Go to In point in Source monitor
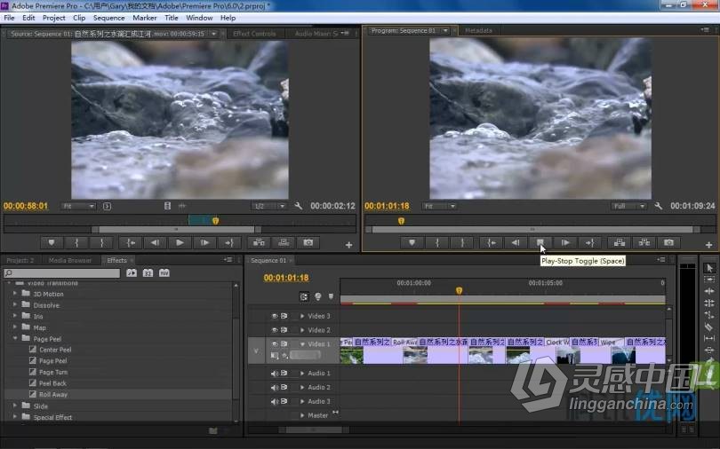Viewport: 720px width, 449px height. [x=131, y=243]
